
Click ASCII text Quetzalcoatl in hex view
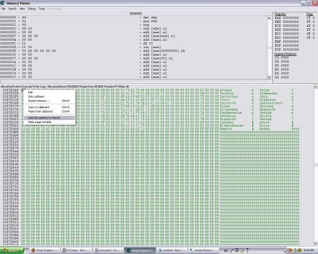point(271,103)
